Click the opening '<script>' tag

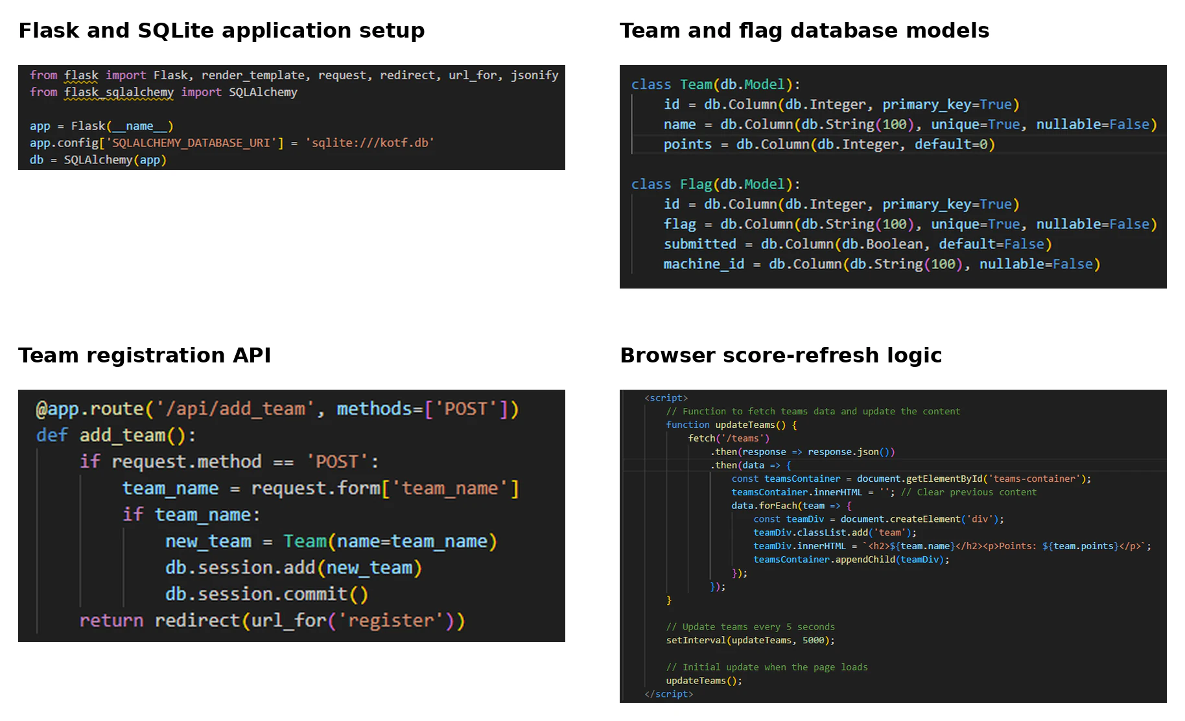pos(666,398)
